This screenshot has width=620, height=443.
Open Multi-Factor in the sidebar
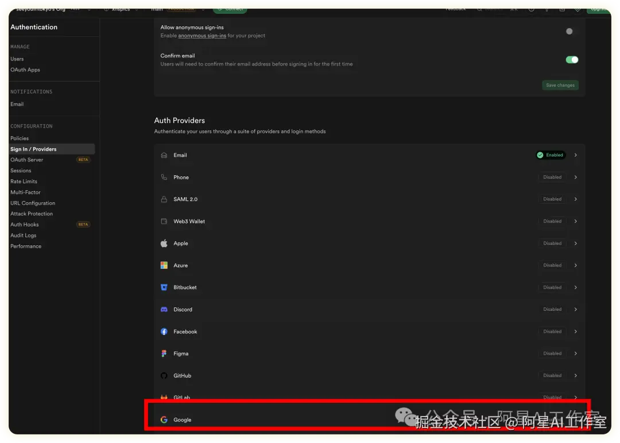click(x=25, y=192)
